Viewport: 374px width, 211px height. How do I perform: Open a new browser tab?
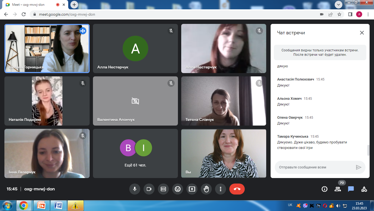(x=74, y=5)
